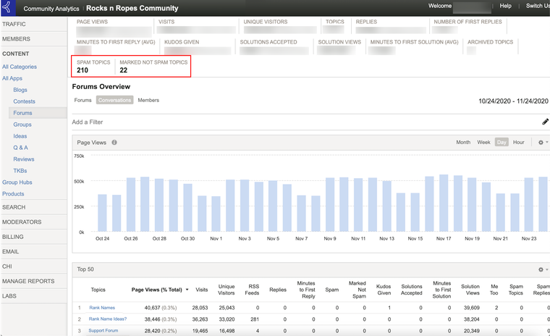550x336 pixels.
Task: Open the Page Views chart gear settings
Action: point(543,142)
